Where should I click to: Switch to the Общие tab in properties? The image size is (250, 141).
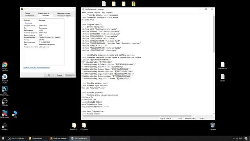[x=27, y=13]
